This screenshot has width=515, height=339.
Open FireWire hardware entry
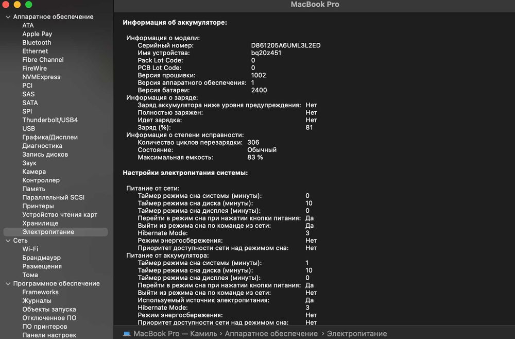pyautogui.click(x=35, y=69)
